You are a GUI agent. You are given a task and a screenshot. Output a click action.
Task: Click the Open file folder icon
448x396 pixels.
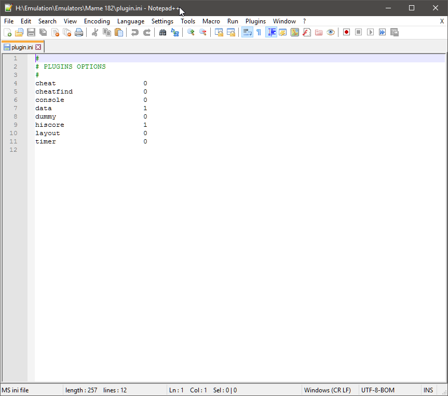click(19, 32)
